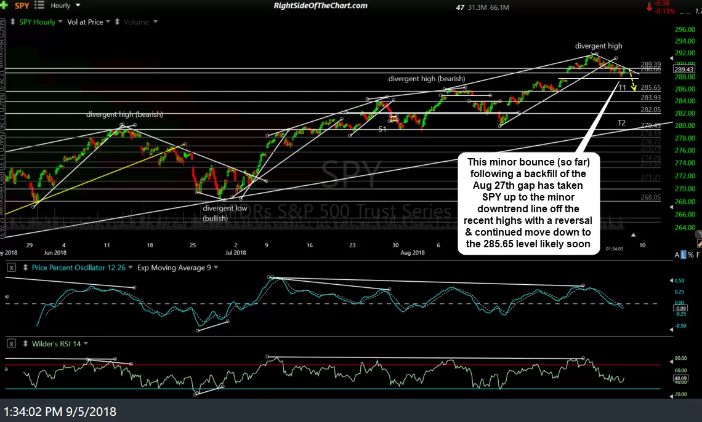Click the 31.3M volume figure
The image size is (702, 422).
[x=476, y=7]
